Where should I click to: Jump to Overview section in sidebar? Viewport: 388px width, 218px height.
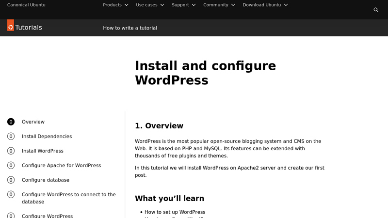33,122
